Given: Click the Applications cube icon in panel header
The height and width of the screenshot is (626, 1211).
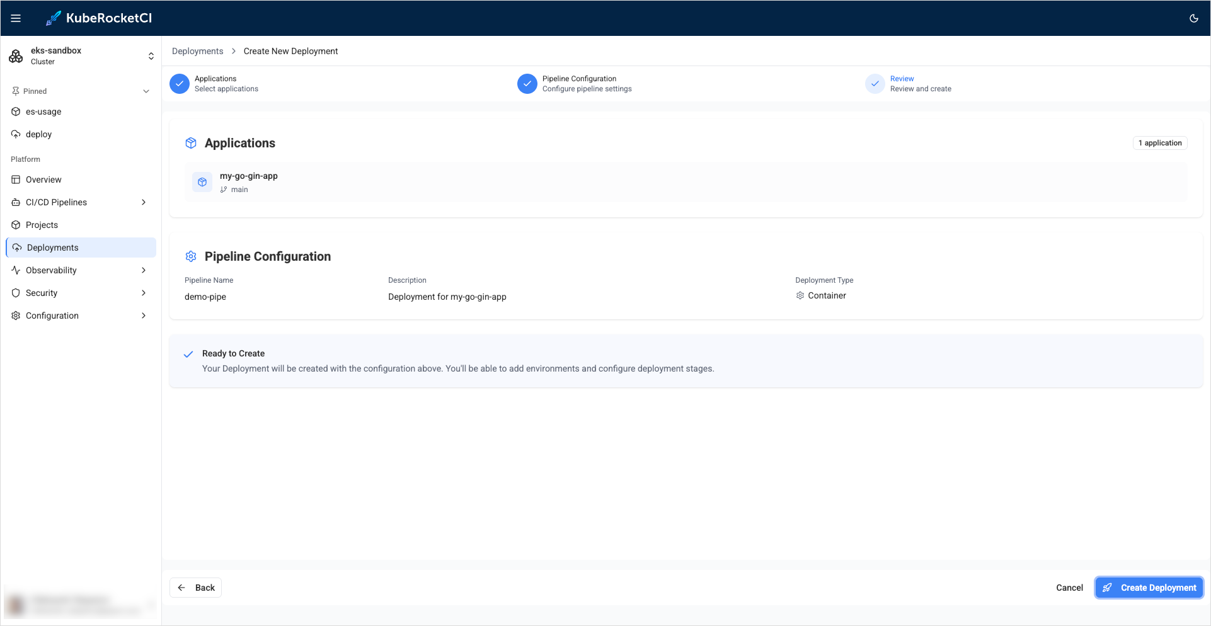Looking at the screenshot, I should (x=191, y=143).
